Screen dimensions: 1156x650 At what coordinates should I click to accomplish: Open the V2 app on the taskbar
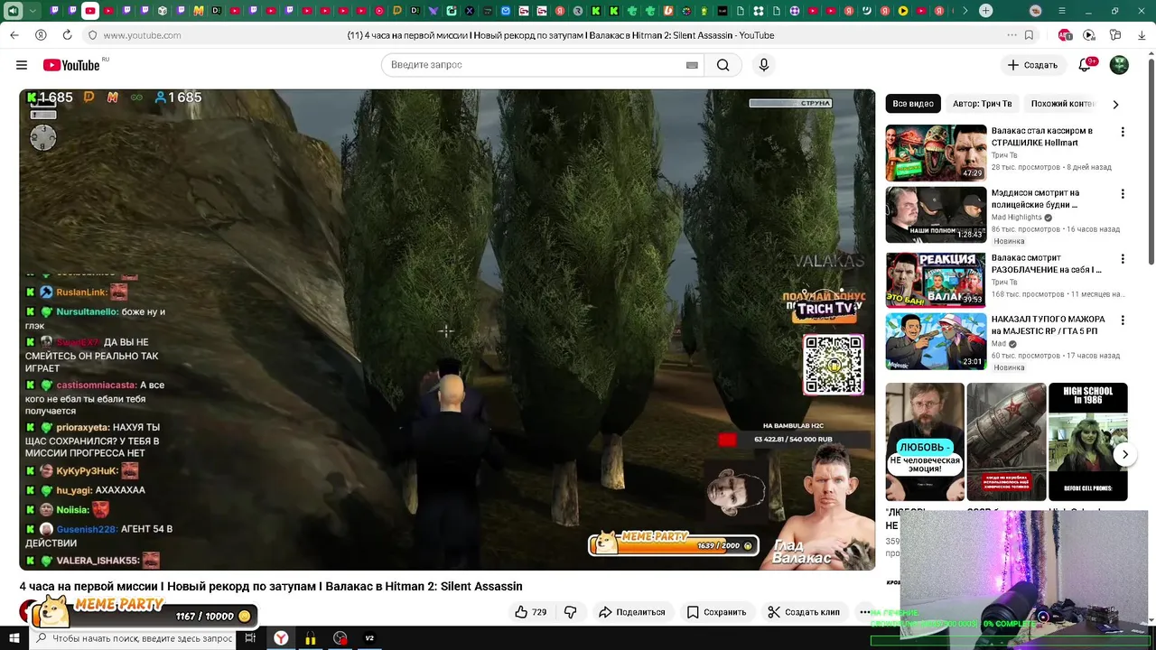pos(369,638)
